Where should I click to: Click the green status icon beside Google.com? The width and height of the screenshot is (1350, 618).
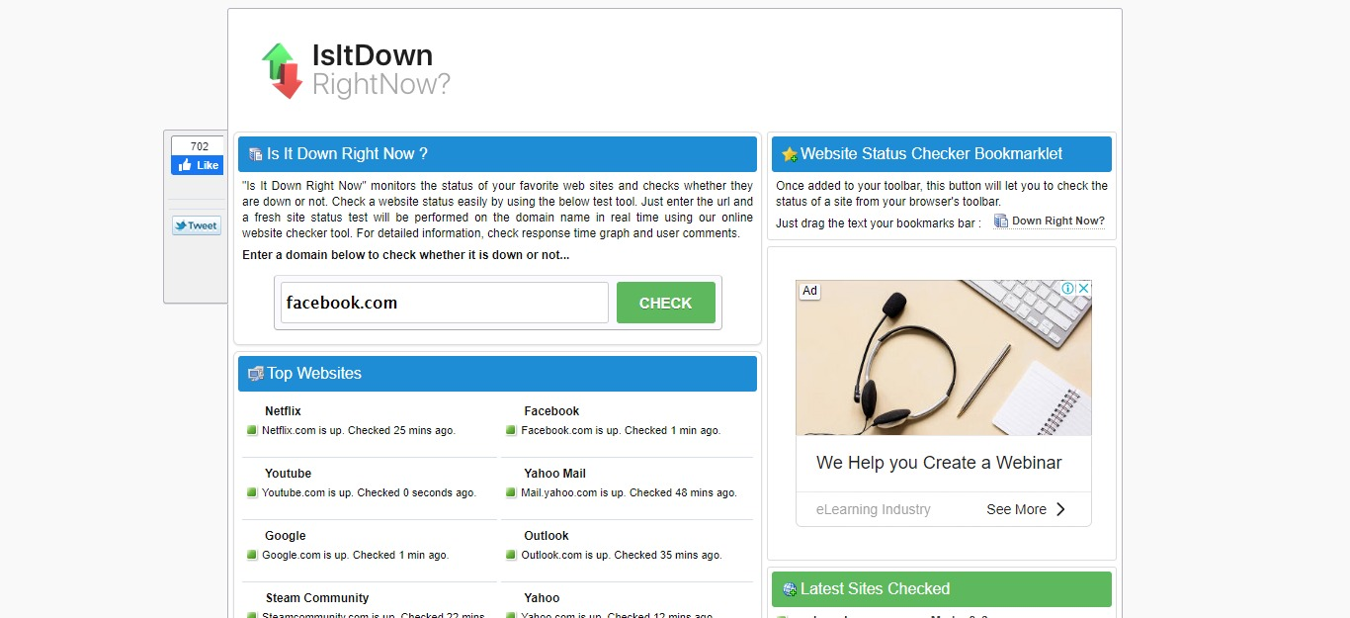(x=252, y=555)
